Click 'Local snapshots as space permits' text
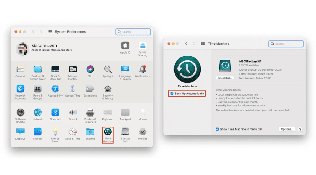316x175 pixels. [238, 94]
